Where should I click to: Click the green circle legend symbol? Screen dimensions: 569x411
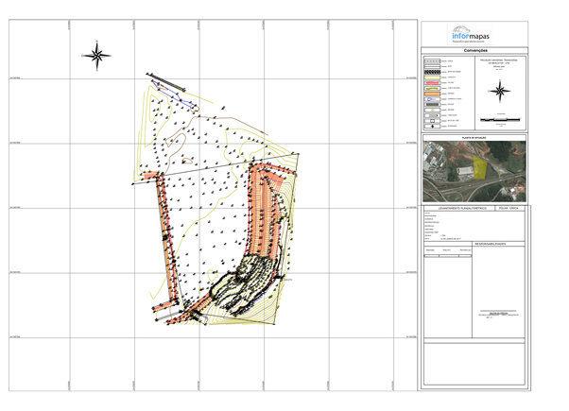[432, 110]
